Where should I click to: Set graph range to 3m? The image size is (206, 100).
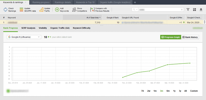coord(162,91)
